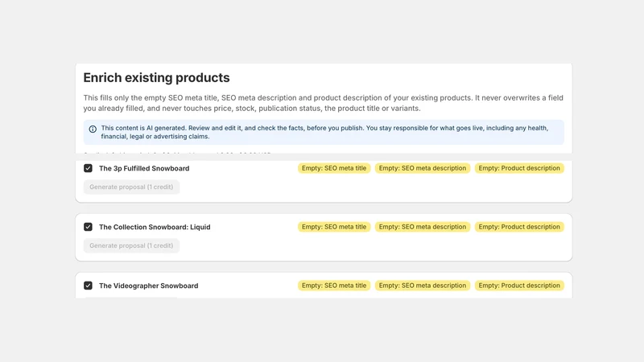
Task: Click 'Empty: SEO meta description' badge for 3p Fulfilled Snowboard
Action: (x=422, y=168)
